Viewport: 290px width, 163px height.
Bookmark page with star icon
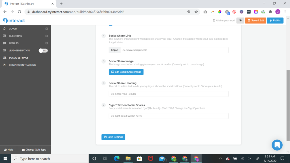click(x=196, y=12)
